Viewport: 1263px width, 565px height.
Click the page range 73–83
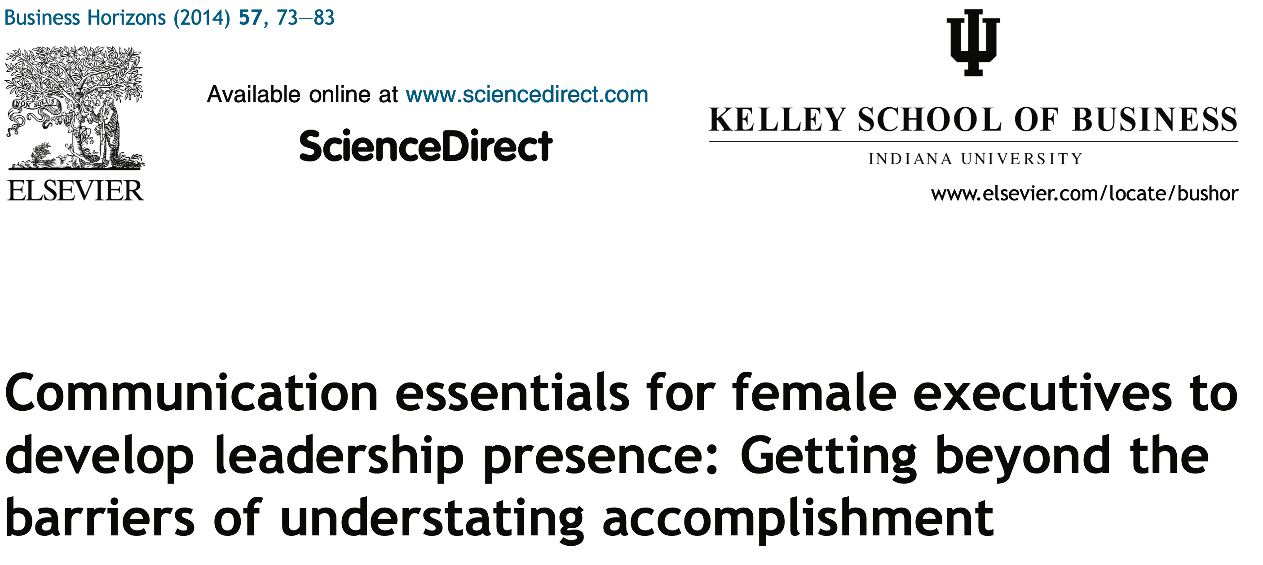pos(305,18)
